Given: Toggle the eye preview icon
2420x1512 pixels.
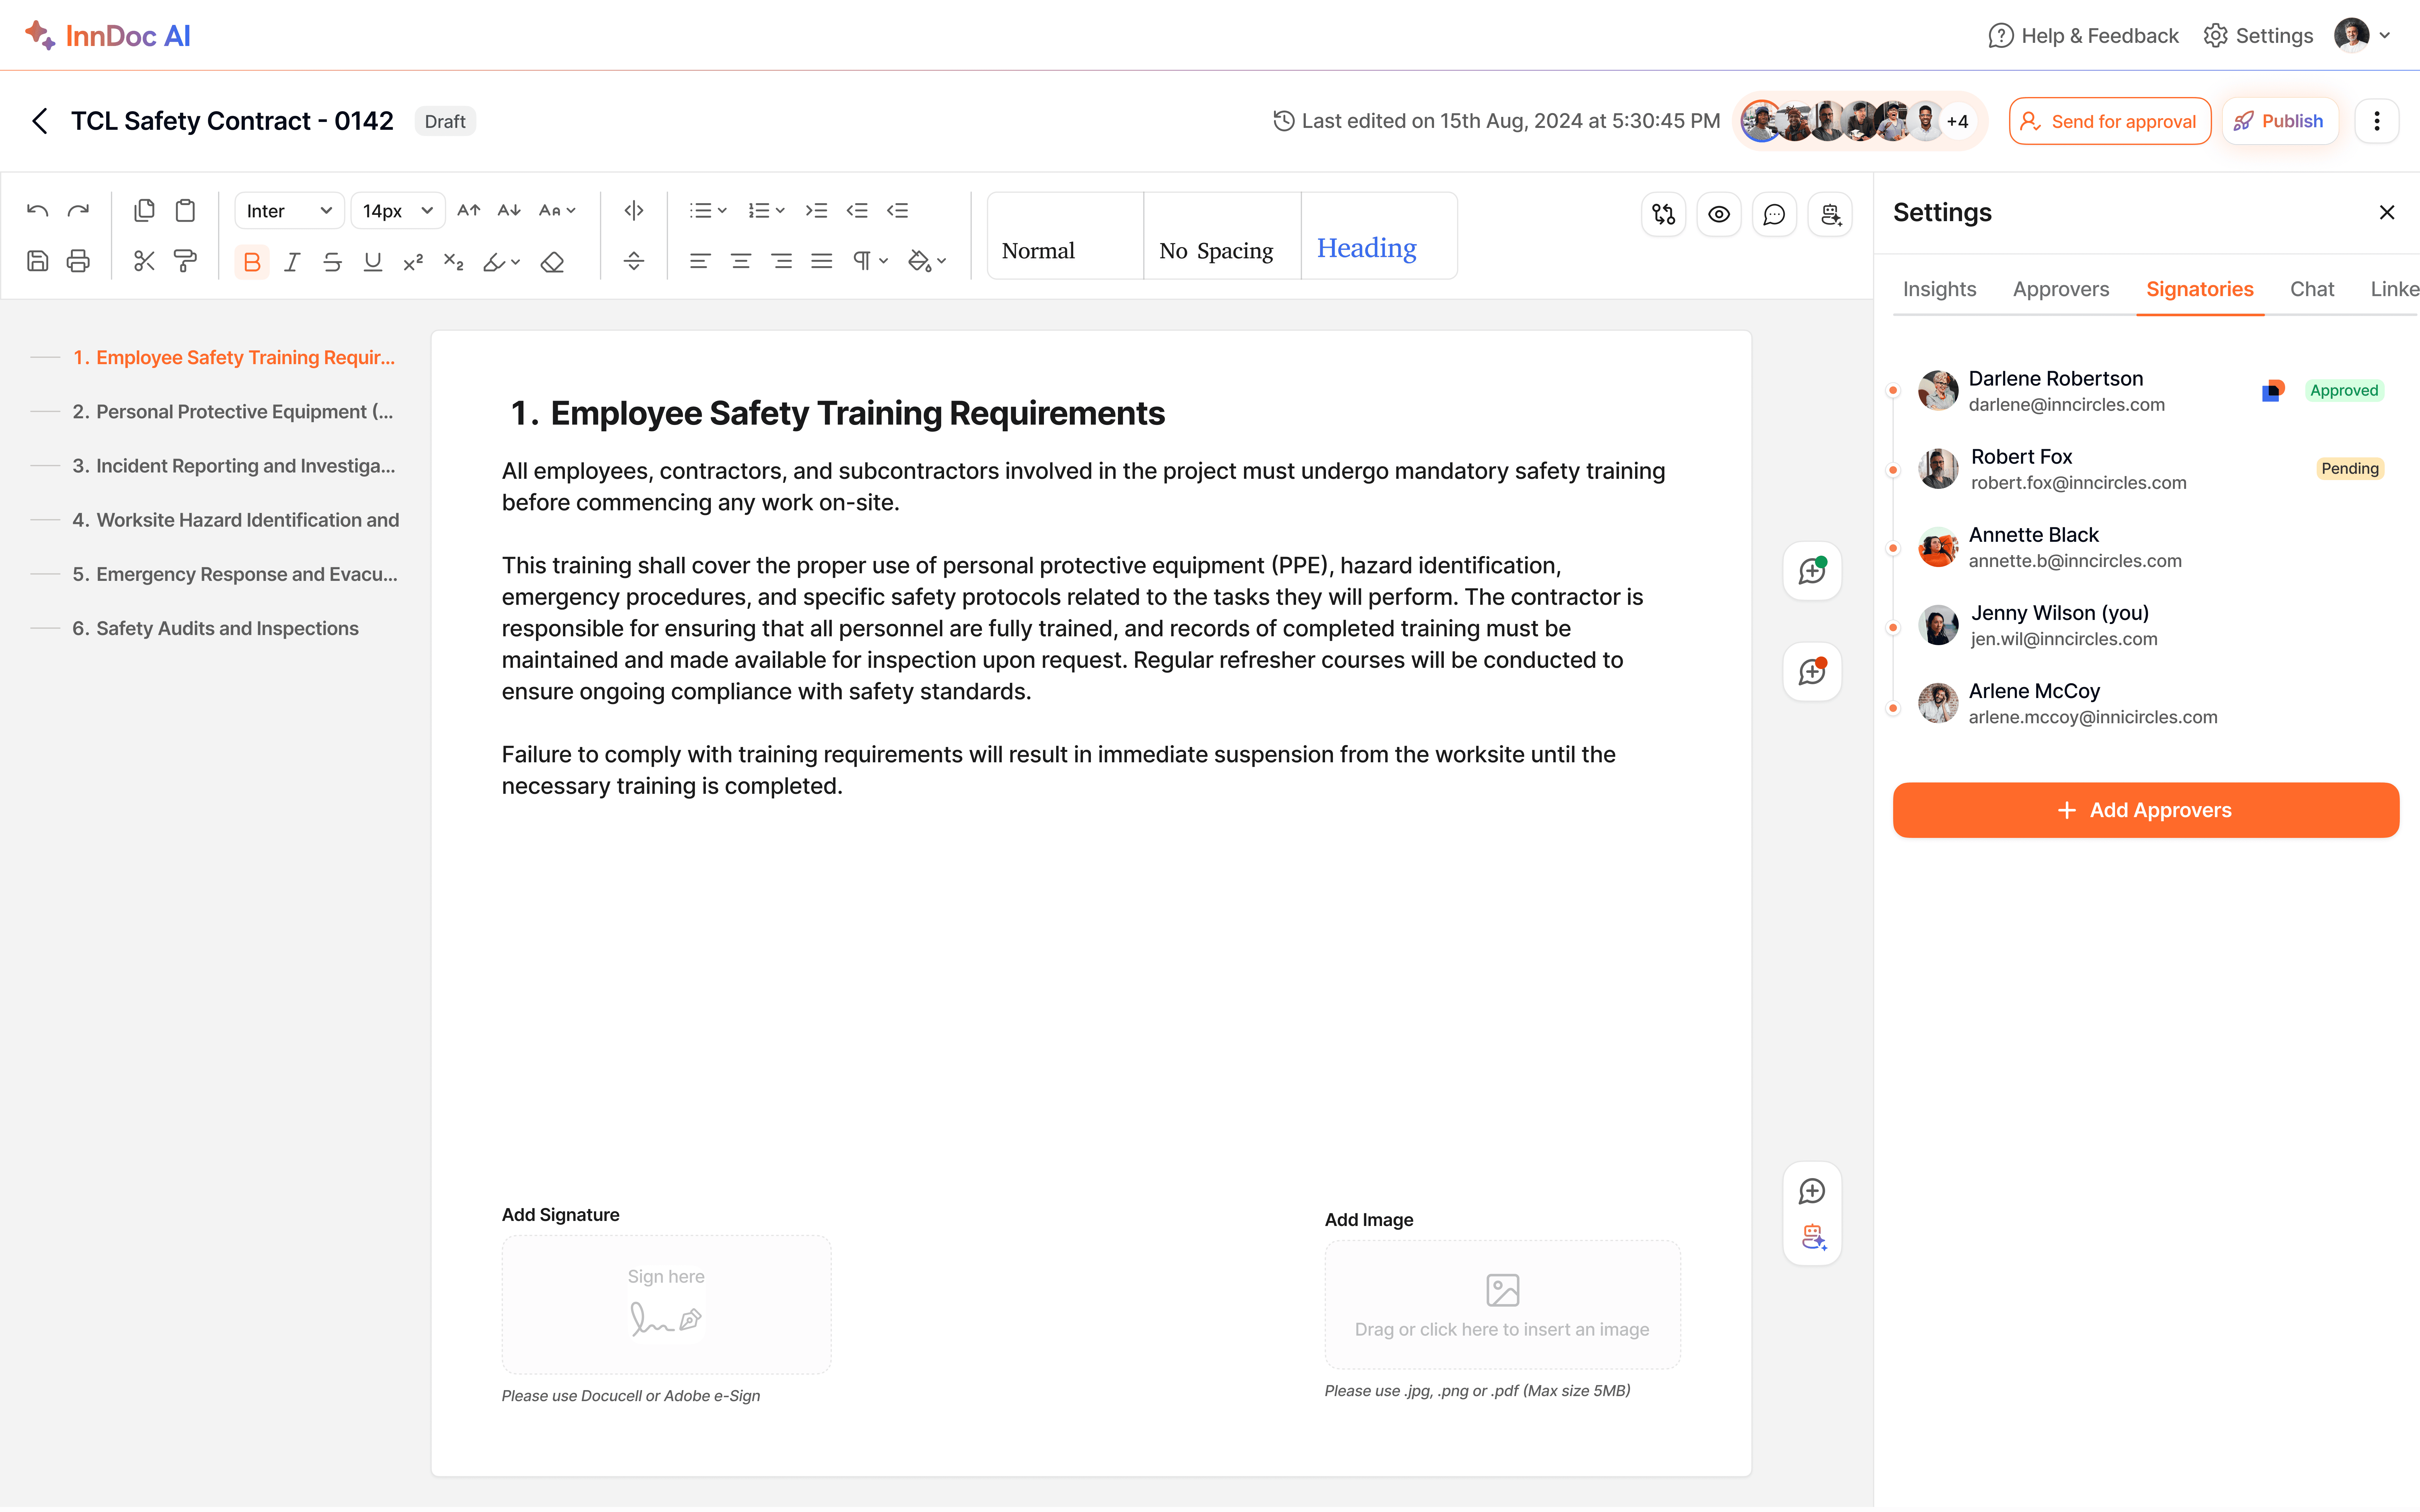Looking at the screenshot, I should tap(1719, 214).
